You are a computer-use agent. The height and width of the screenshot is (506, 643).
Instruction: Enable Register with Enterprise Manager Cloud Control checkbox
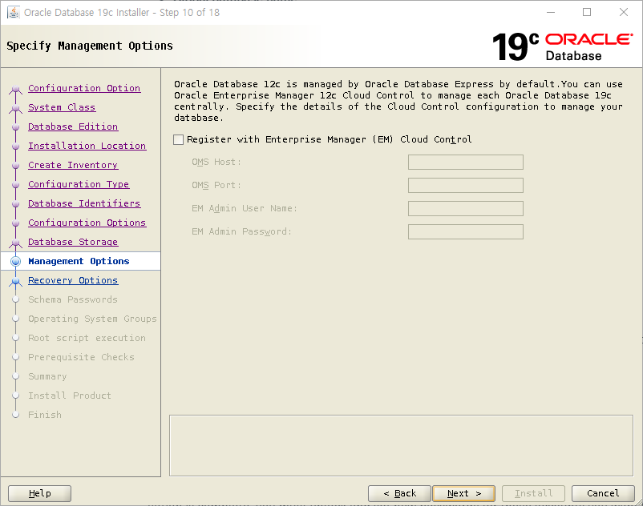coord(178,139)
